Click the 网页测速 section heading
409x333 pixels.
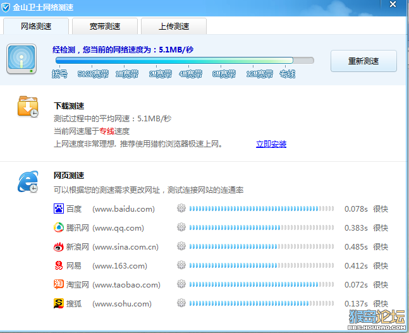click(x=69, y=176)
